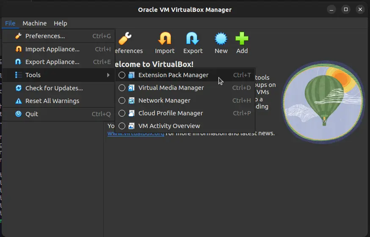Image resolution: width=370 pixels, height=237 pixels.
Task: Quit VirtualBox from the File menu
Action: pos(58,114)
